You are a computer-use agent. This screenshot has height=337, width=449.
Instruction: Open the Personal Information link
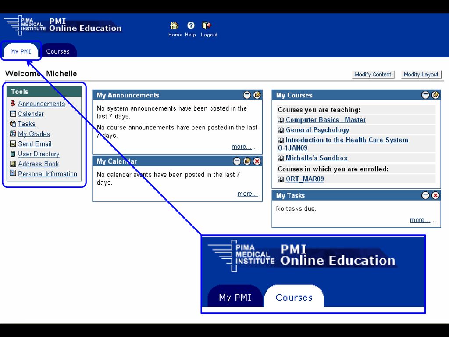tap(47, 174)
